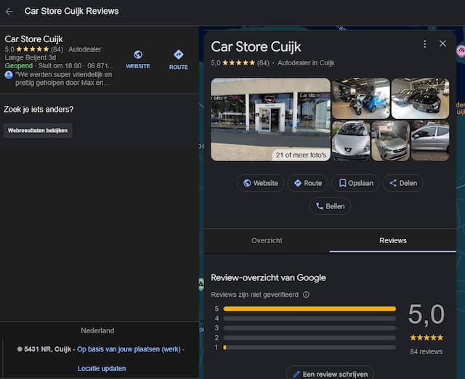Click Een review schrijven button

[330, 374]
